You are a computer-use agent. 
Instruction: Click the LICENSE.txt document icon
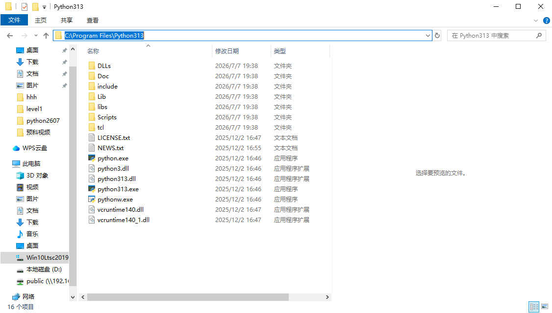click(x=92, y=138)
